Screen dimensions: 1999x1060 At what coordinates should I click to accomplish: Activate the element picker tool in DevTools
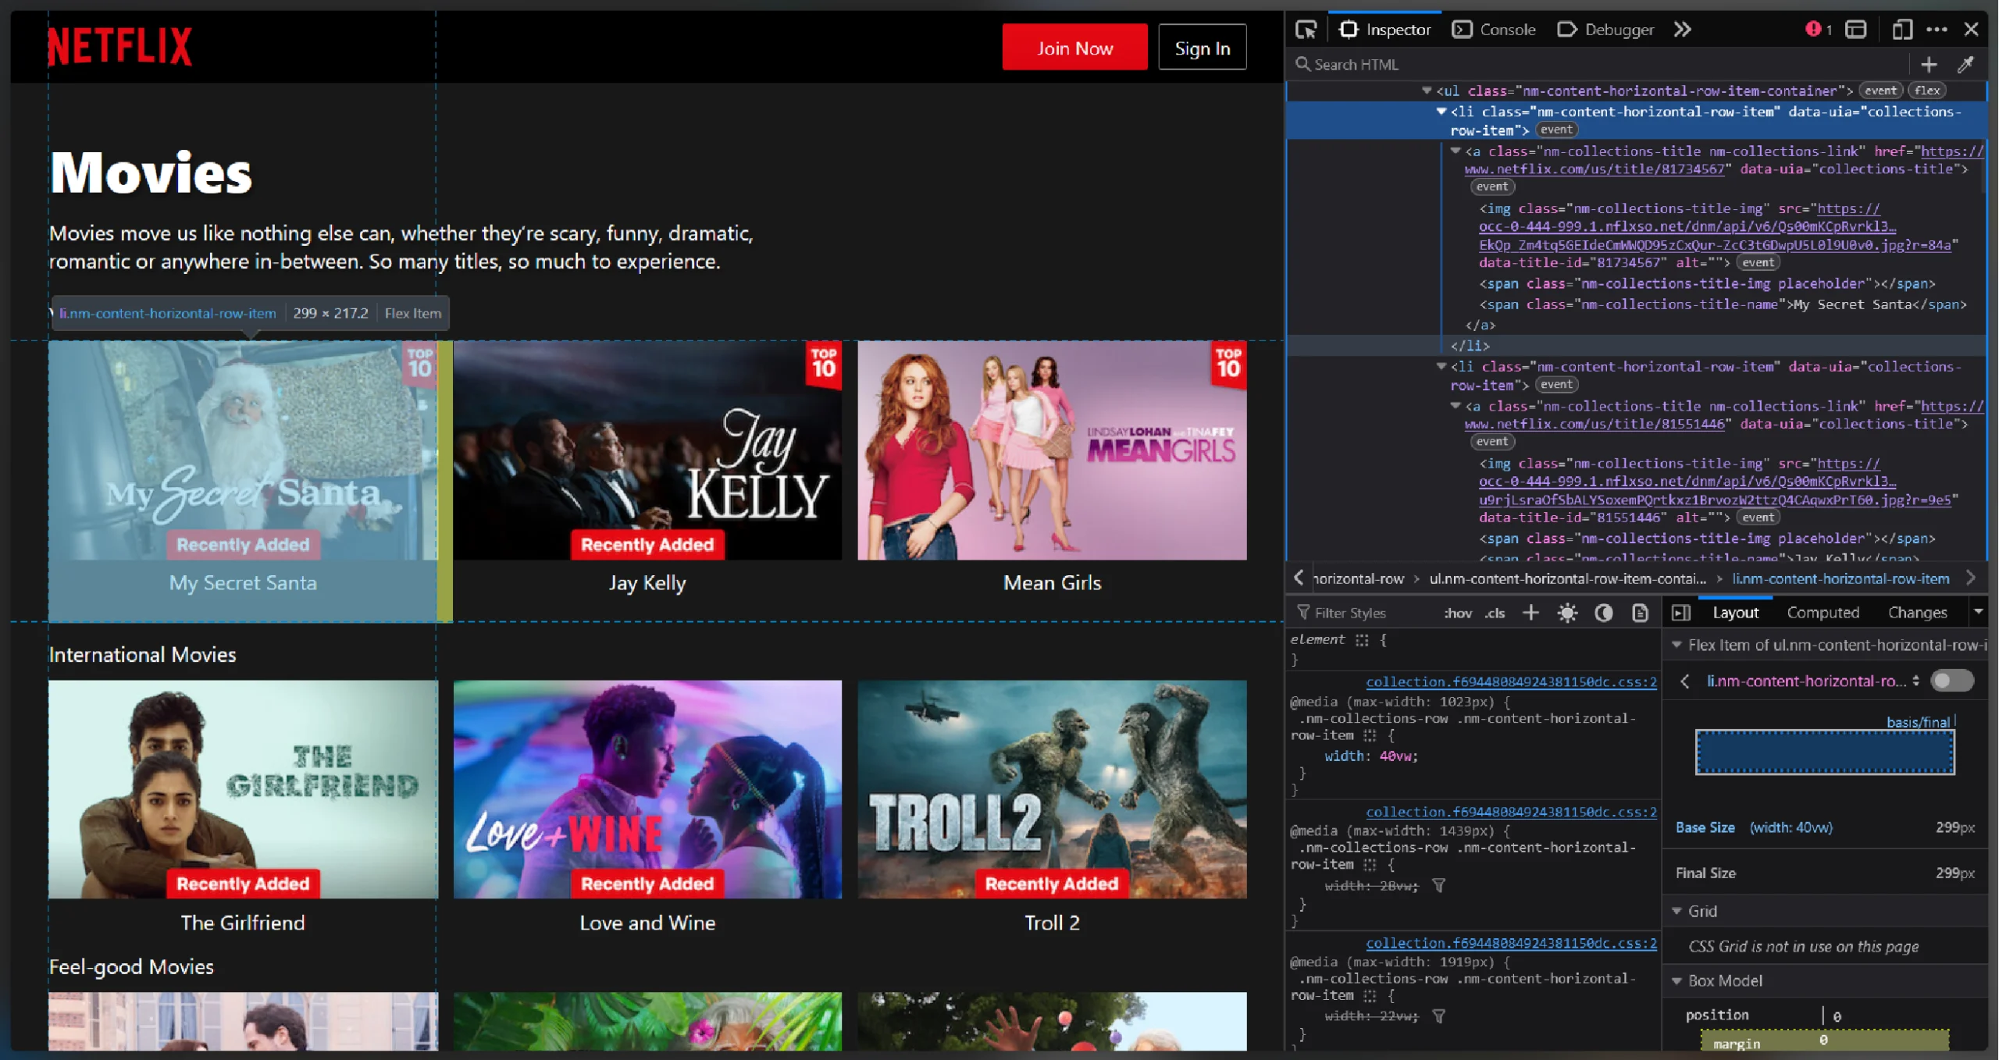click(x=1306, y=29)
